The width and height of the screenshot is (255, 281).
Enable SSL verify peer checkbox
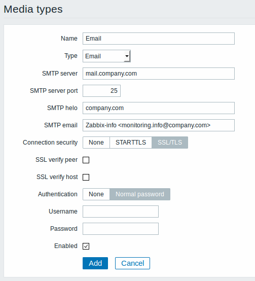86,160
